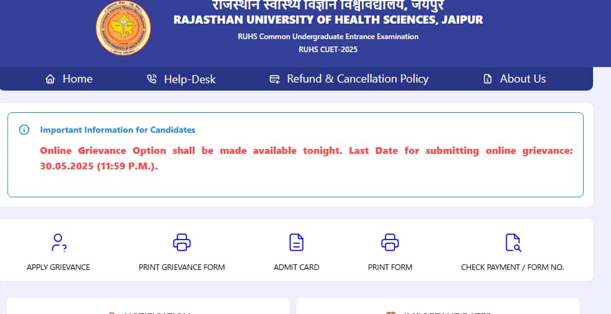Click the Refund & Cancellation card icon

coord(275,79)
